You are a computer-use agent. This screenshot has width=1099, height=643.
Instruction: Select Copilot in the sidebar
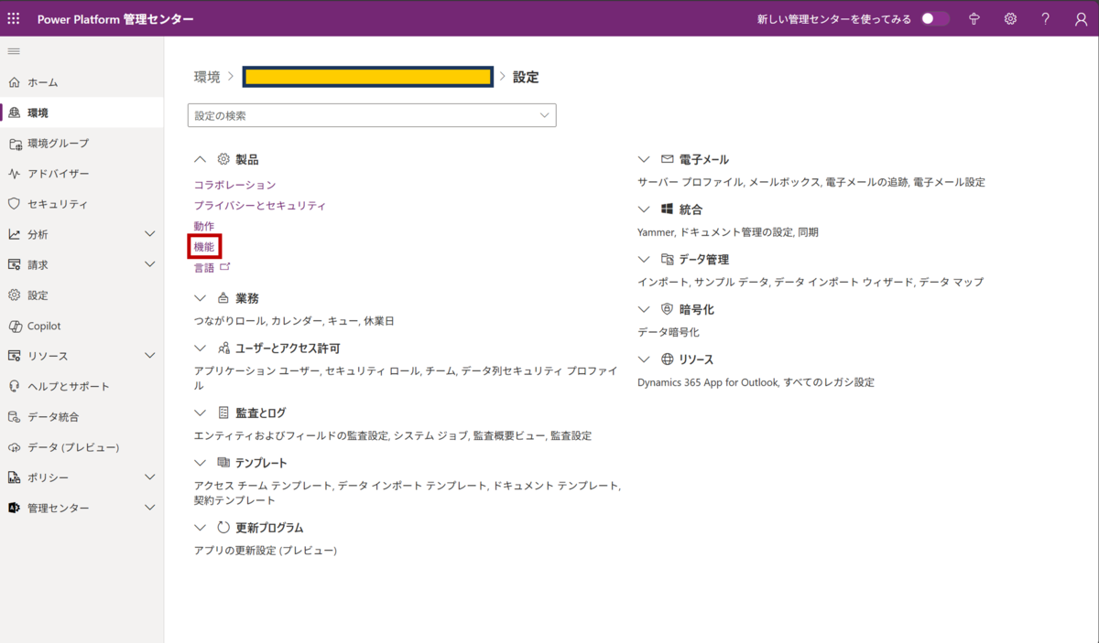(44, 326)
